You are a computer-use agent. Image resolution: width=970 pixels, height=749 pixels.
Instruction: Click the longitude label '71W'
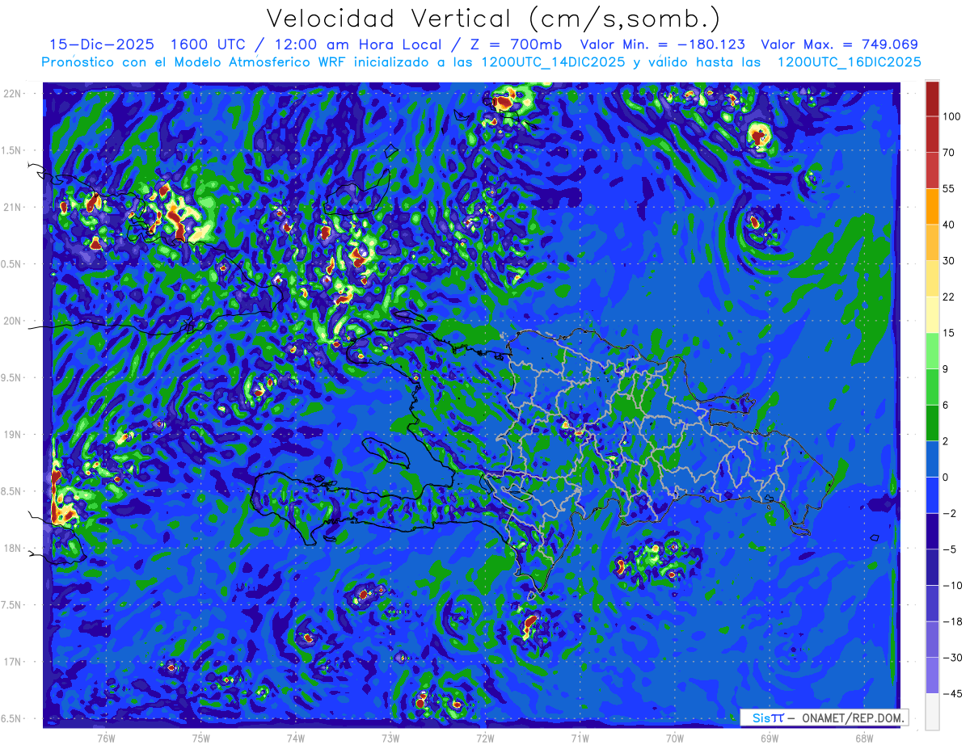point(580,738)
